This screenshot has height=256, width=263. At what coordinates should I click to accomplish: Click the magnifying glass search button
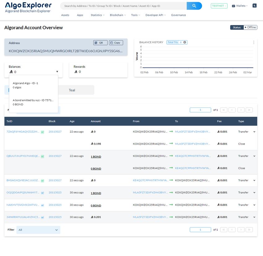tap(194, 6)
